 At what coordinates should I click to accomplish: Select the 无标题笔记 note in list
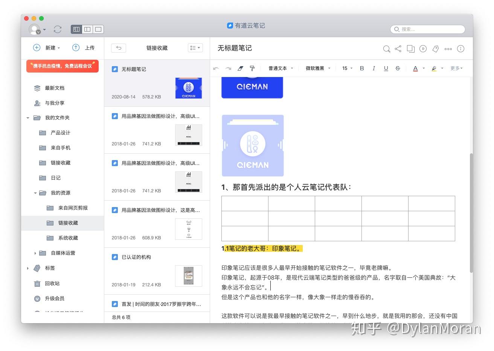157,83
